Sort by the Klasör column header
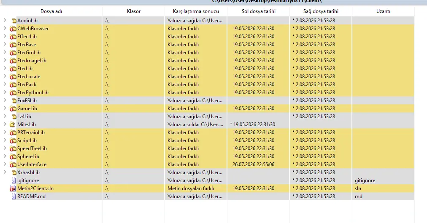 pos(134,11)
